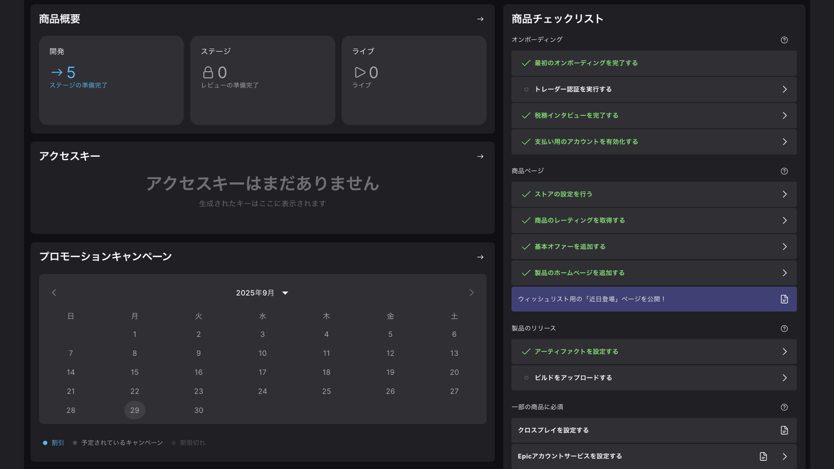This screenshot has height=469, width=834.
Task: Select date 29 in the calendar
Action: 135,410
